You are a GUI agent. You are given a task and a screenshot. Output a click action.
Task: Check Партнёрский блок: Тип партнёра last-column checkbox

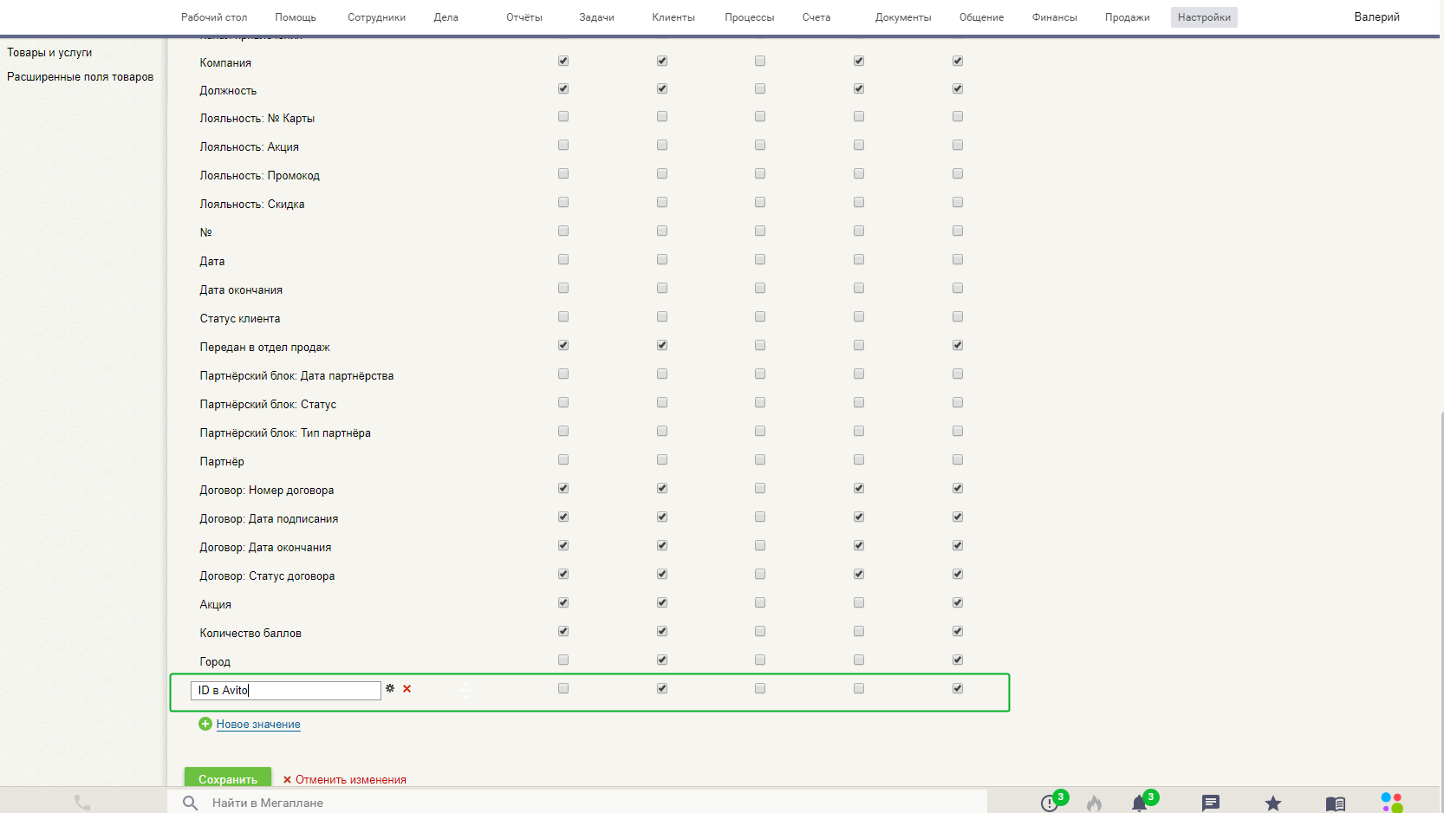click(958, 431)
